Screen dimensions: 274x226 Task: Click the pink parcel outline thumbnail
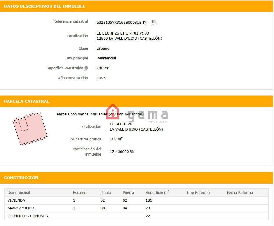pos(30,129)
